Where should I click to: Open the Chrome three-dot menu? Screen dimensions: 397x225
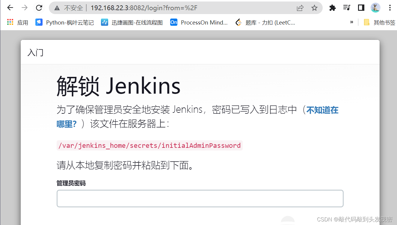coord(390,8)
